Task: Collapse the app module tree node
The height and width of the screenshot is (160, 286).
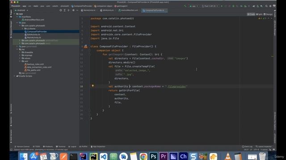Action: (x=14, y=14)
